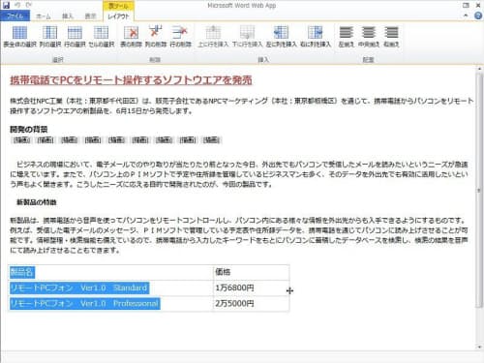The image size is (484, 363).
Task: Click the 1万6800円 price cell
Action: pos(251,287)
